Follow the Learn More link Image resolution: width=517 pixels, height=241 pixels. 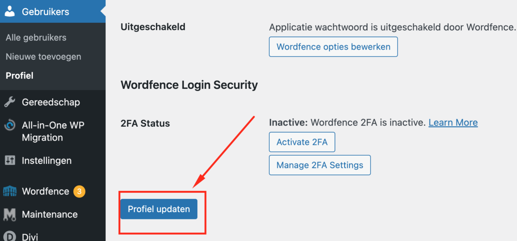pos(453,122)
